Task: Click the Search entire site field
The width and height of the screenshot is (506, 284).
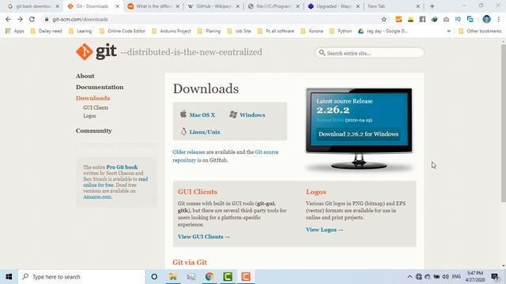Action: point(370,53)
